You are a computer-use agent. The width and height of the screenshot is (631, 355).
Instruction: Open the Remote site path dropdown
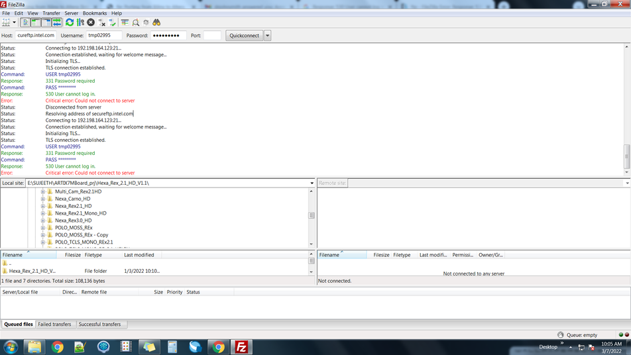pyautogui.click(x=627, y=183)
